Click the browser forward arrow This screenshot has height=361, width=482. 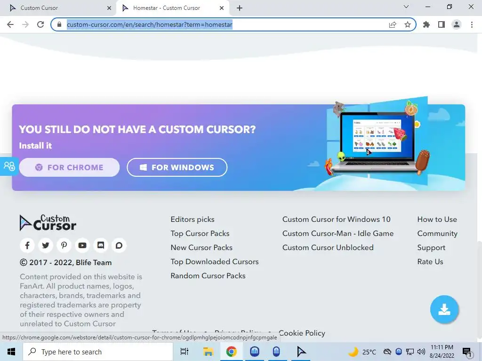[x=25, y=24]
